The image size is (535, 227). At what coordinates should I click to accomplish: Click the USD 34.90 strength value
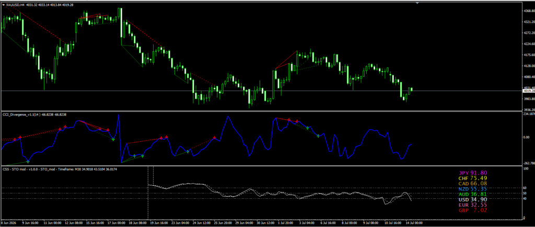[x=473, y=199]
